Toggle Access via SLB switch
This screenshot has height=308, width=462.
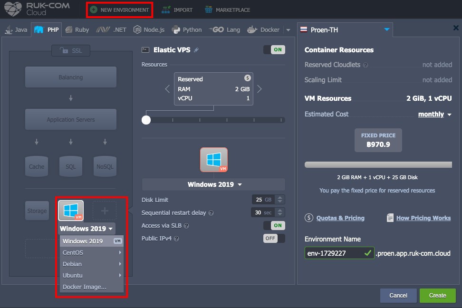click(274, 225)
